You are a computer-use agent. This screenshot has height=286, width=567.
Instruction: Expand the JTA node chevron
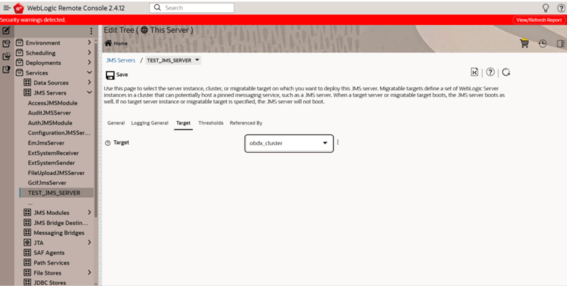click(x=90, y=243)
